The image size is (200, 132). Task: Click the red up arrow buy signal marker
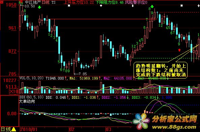click(x=179, y=50)
